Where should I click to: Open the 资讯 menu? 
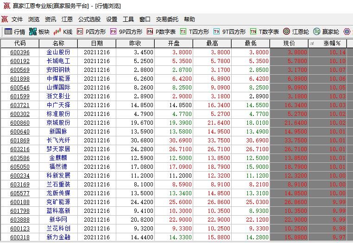[x=50, y=19]
